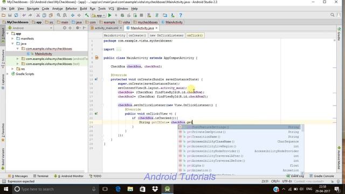
Task: Open the Gradle Console
Action: point(322,176)
